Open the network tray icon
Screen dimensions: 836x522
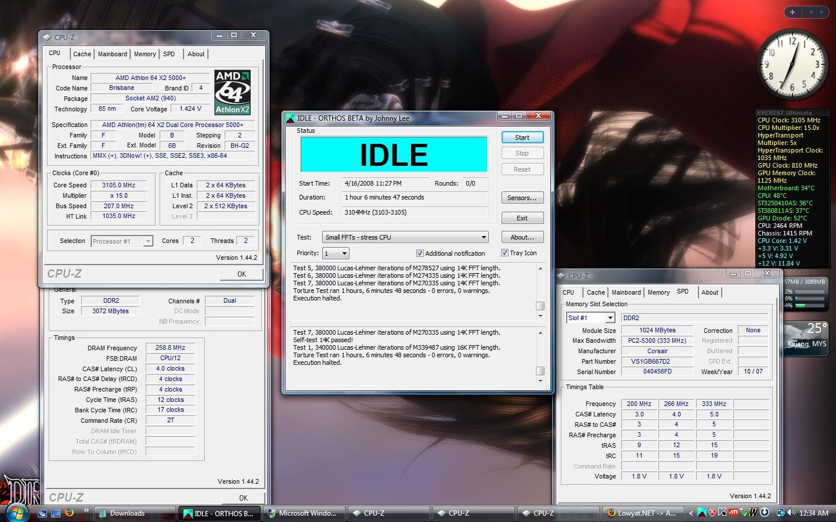click(x=781, y=513)
